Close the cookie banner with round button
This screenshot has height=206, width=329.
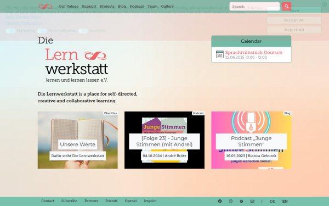click(x=325, y=4)
